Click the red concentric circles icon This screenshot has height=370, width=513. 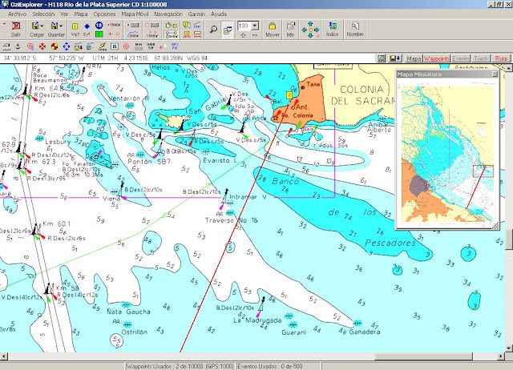pyautogui.click(x=127, y=46)
